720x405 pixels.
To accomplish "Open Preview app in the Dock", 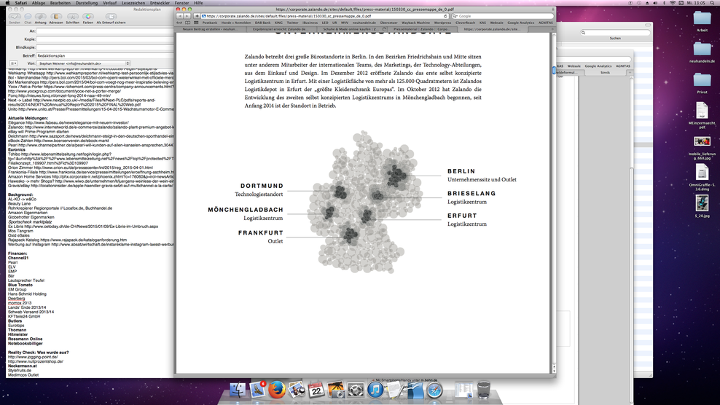I will 297,390.
